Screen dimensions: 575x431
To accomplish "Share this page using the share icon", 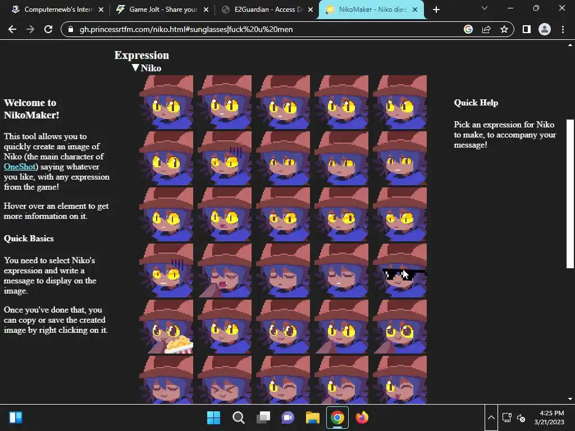I will (x=486, y=29).
